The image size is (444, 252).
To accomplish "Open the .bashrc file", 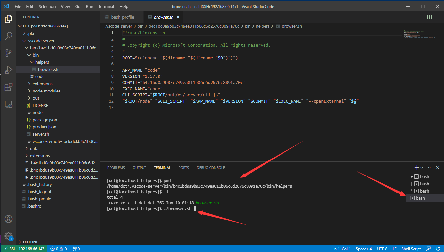I will (x=58, y=206).
